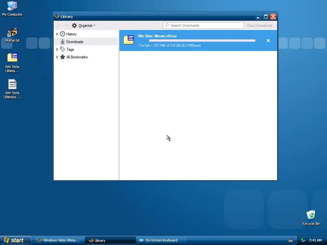Screen dimensions: 327x245
Task: Click the Clear Downloads button
Action: point(259,26)
